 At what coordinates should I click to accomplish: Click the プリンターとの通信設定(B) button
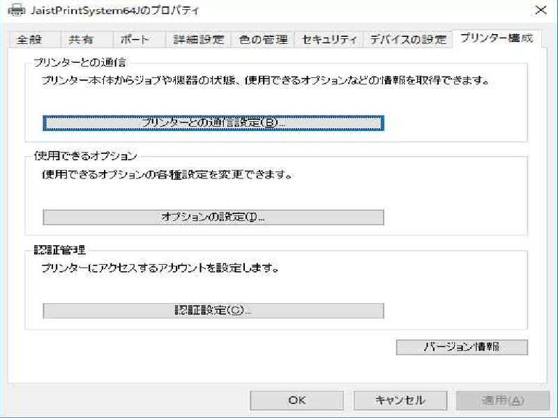point(213,123)
